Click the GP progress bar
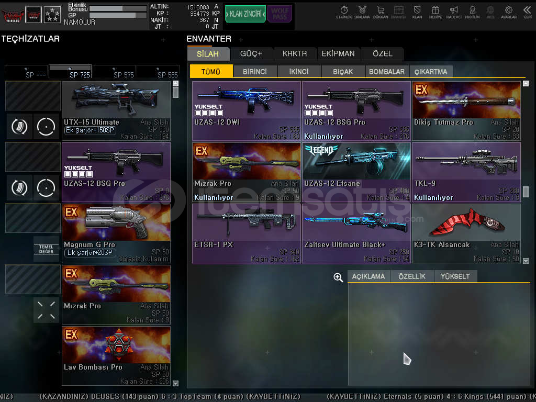Image resolution: width=536 pixels, height=402 pixels. coord(118,15)
